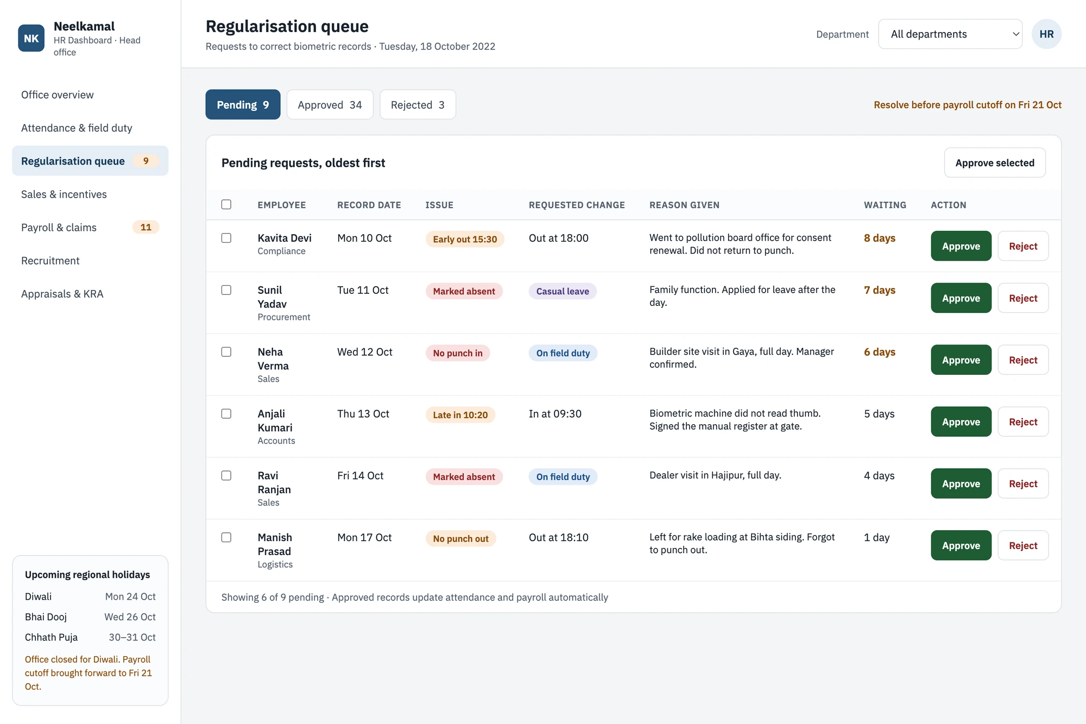Click the Diwali holiday entry

tap(90, 597)
